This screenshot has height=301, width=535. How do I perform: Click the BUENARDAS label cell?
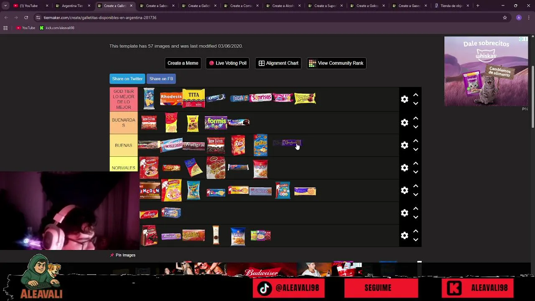(x=123, y=122)
